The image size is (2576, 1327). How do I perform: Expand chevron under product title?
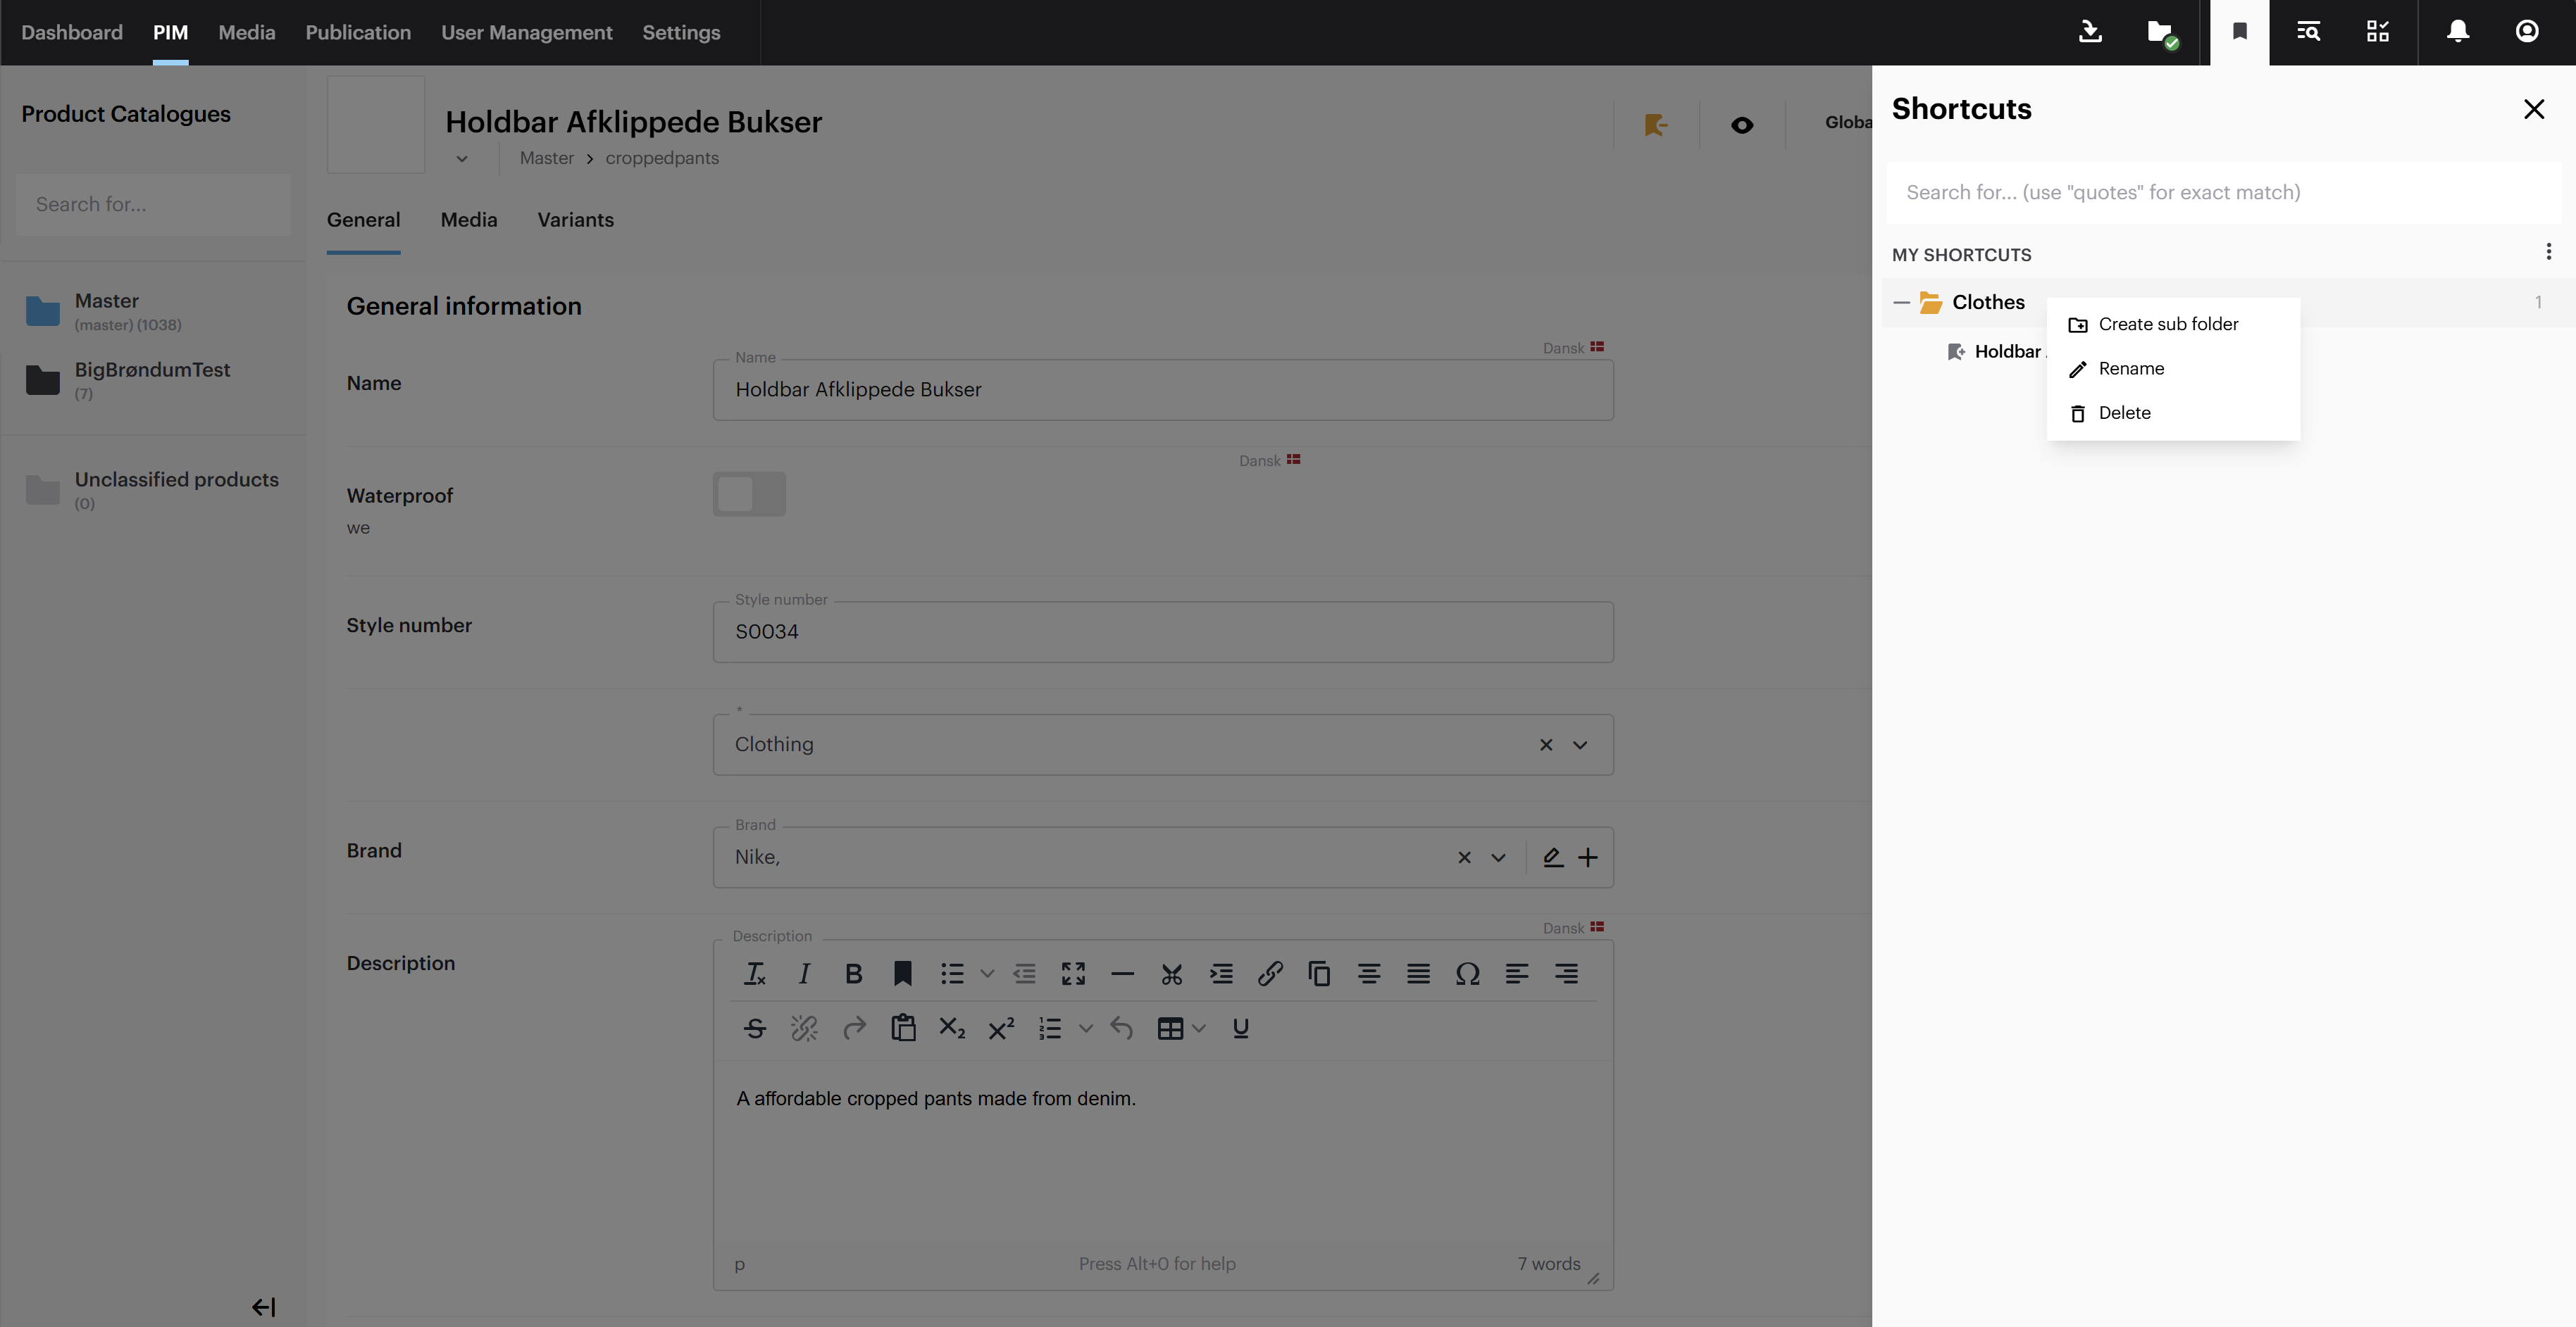[462, 159]
